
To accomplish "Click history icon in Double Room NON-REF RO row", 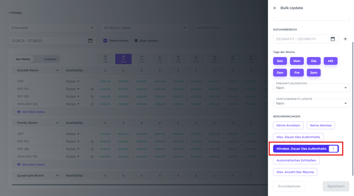I will point(92,104).
